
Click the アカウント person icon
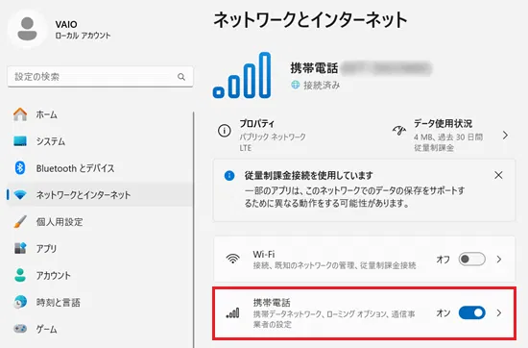tap(20, 275)
